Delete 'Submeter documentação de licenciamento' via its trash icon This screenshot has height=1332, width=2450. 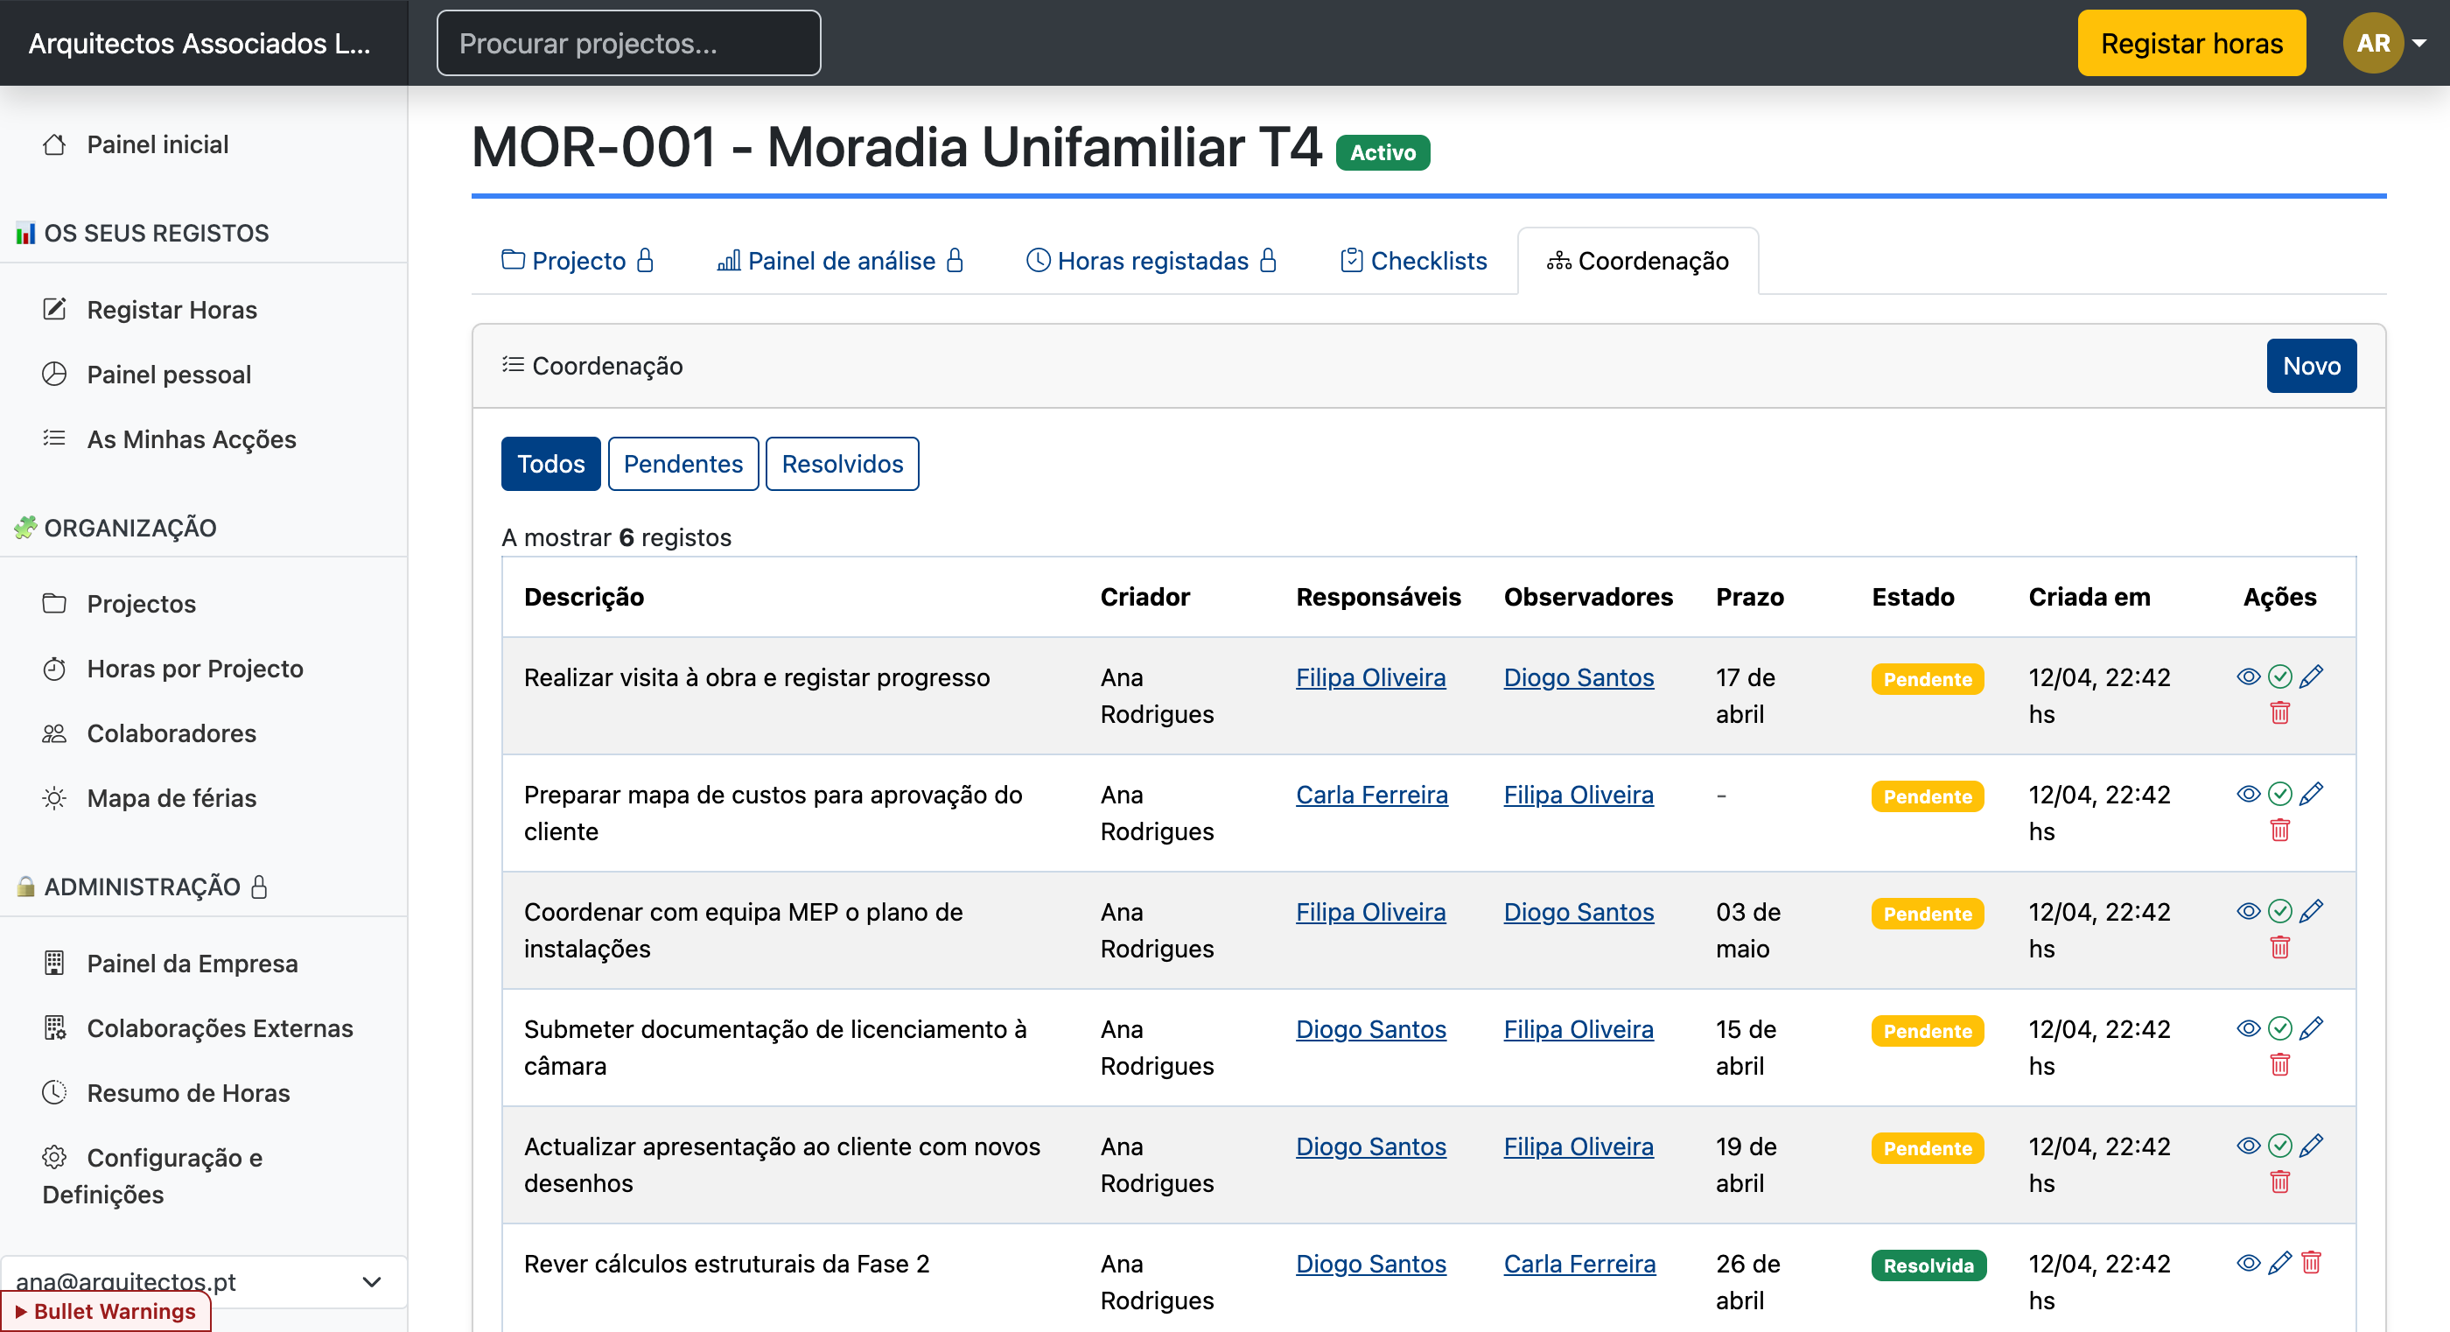click(x=2279, y=1065)
